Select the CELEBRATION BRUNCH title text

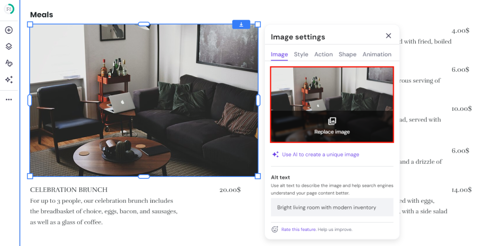click(69, 190)
